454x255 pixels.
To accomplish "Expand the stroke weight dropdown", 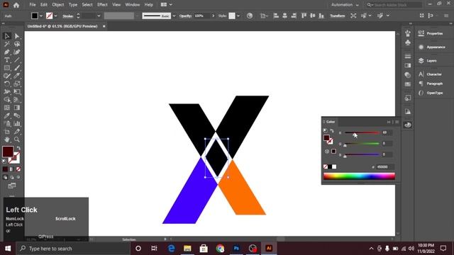I will click(x=99, y=16).
